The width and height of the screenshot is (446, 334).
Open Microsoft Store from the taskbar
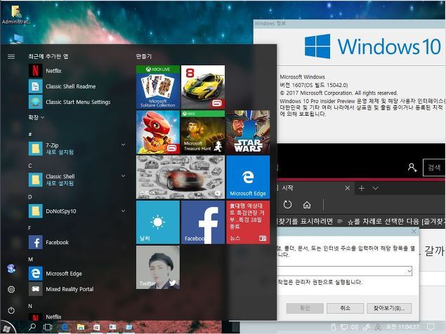pos(97,328)
